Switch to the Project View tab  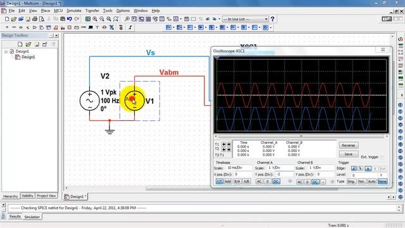(x=46, y=196)
